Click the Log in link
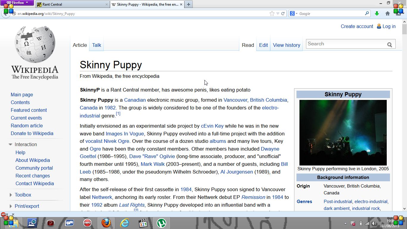Viewport: 407px width, 229px height. pos(389,26)
